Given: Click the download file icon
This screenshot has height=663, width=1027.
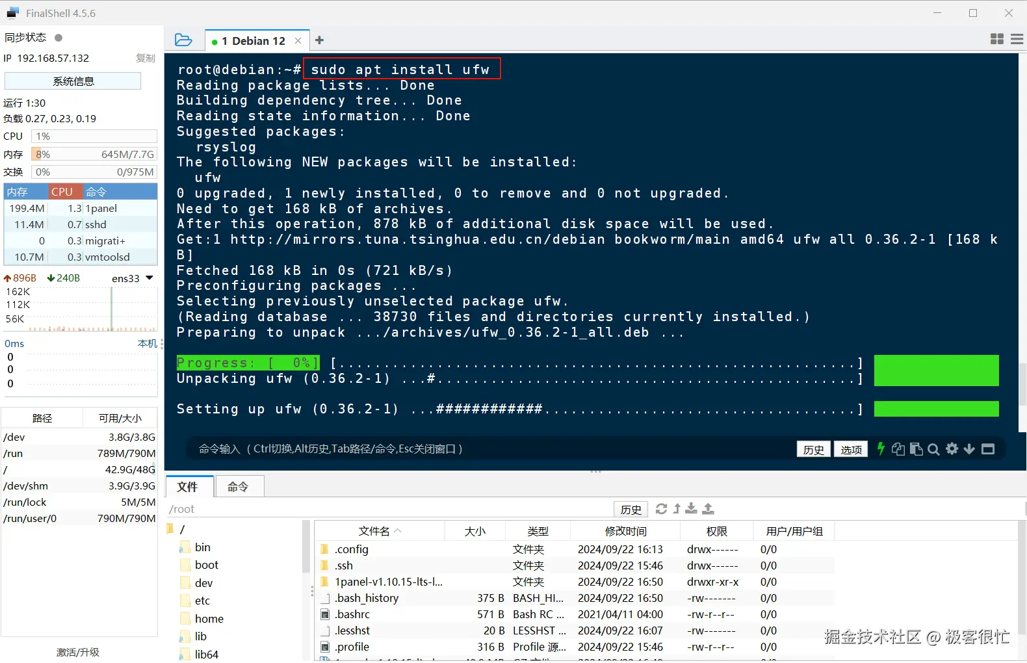Looking at the screenshot, I should tap(692, 508).
